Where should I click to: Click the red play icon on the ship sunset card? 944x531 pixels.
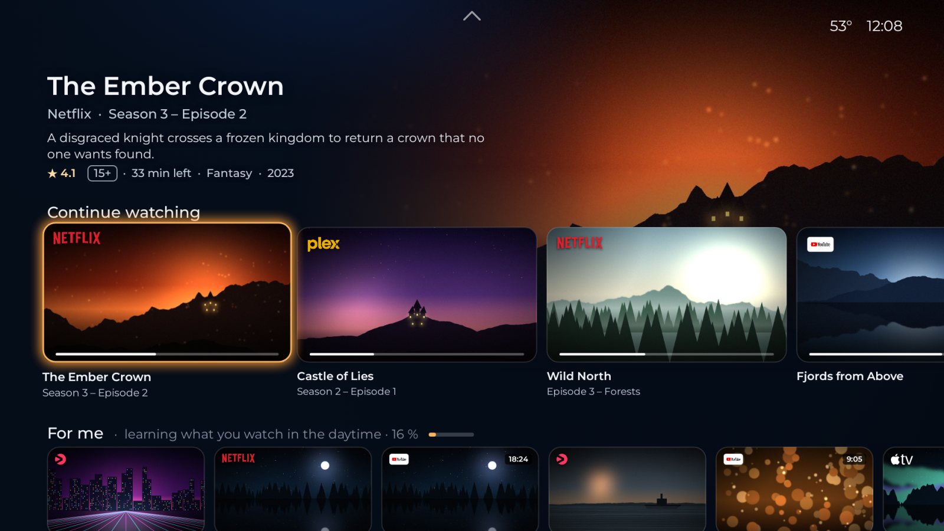pos(562,459)
